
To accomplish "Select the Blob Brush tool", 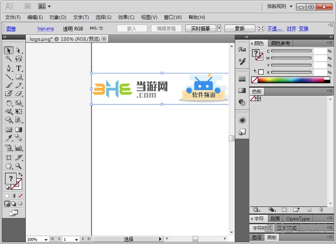I will click(x=9, y=93).
